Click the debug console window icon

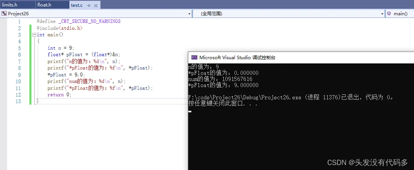pyautogui.click(x=194, y=58)
